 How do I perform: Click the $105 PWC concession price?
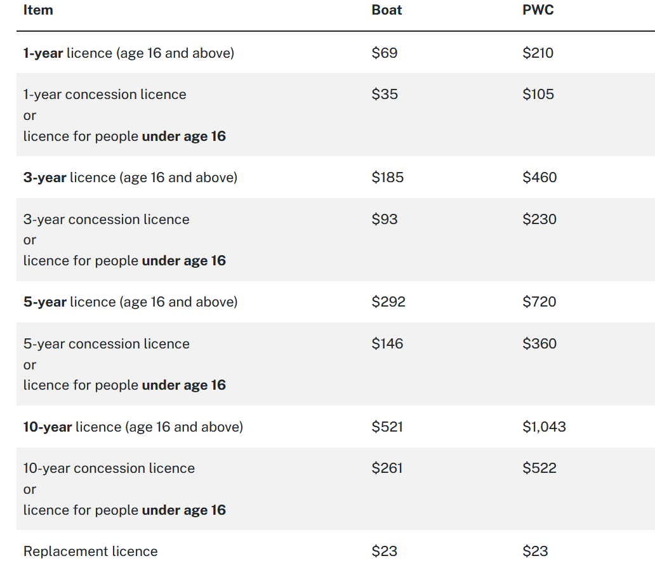(538, 95)
